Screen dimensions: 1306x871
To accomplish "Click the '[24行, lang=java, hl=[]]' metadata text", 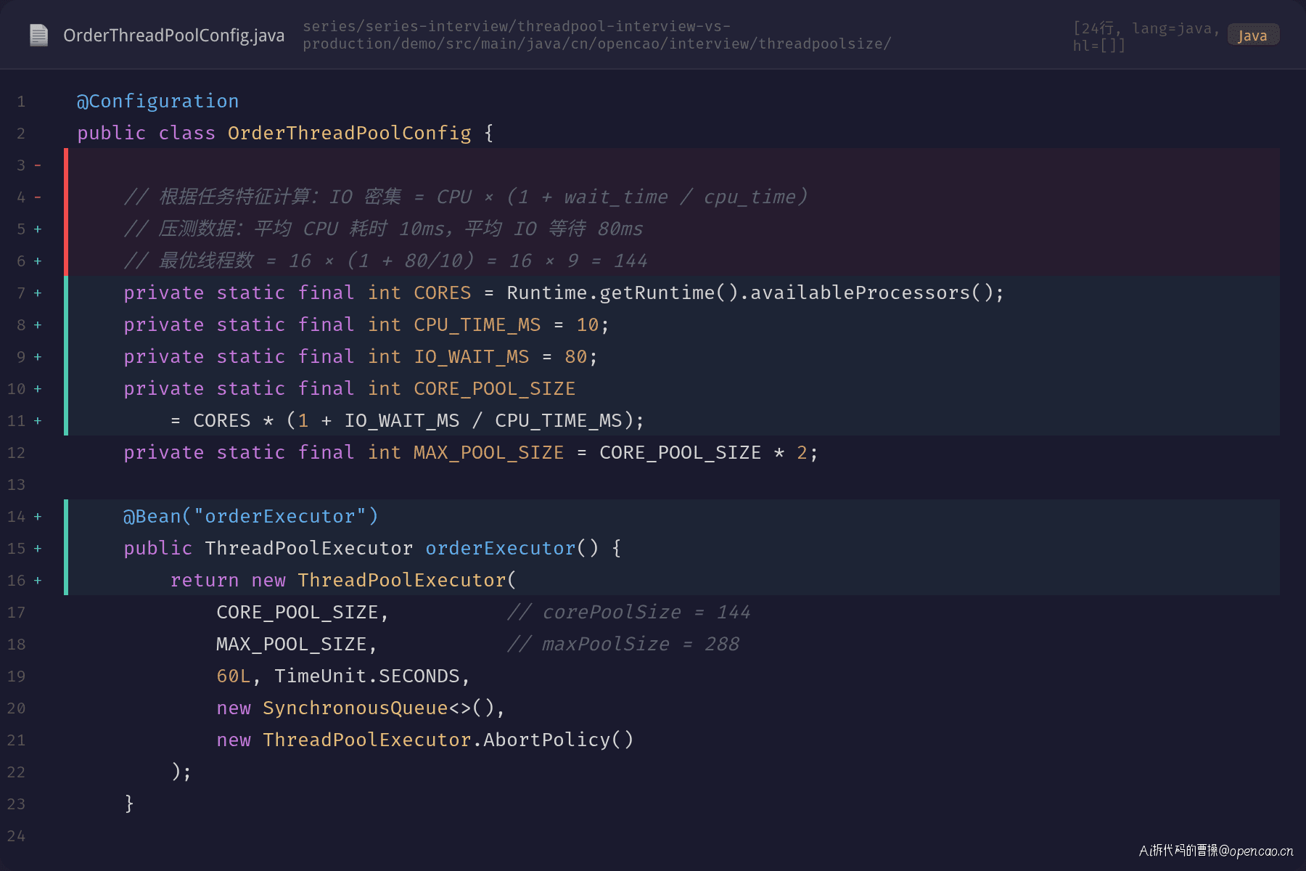I will [1146, 36].
